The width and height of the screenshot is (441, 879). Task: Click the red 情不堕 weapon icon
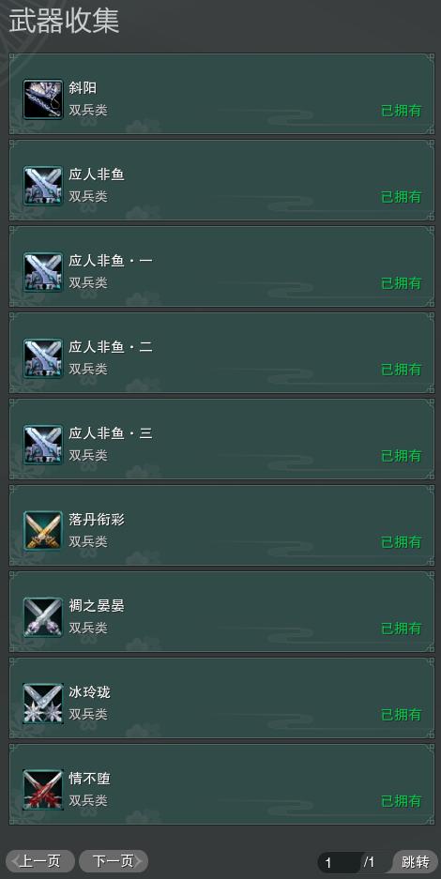pos(42,790)
